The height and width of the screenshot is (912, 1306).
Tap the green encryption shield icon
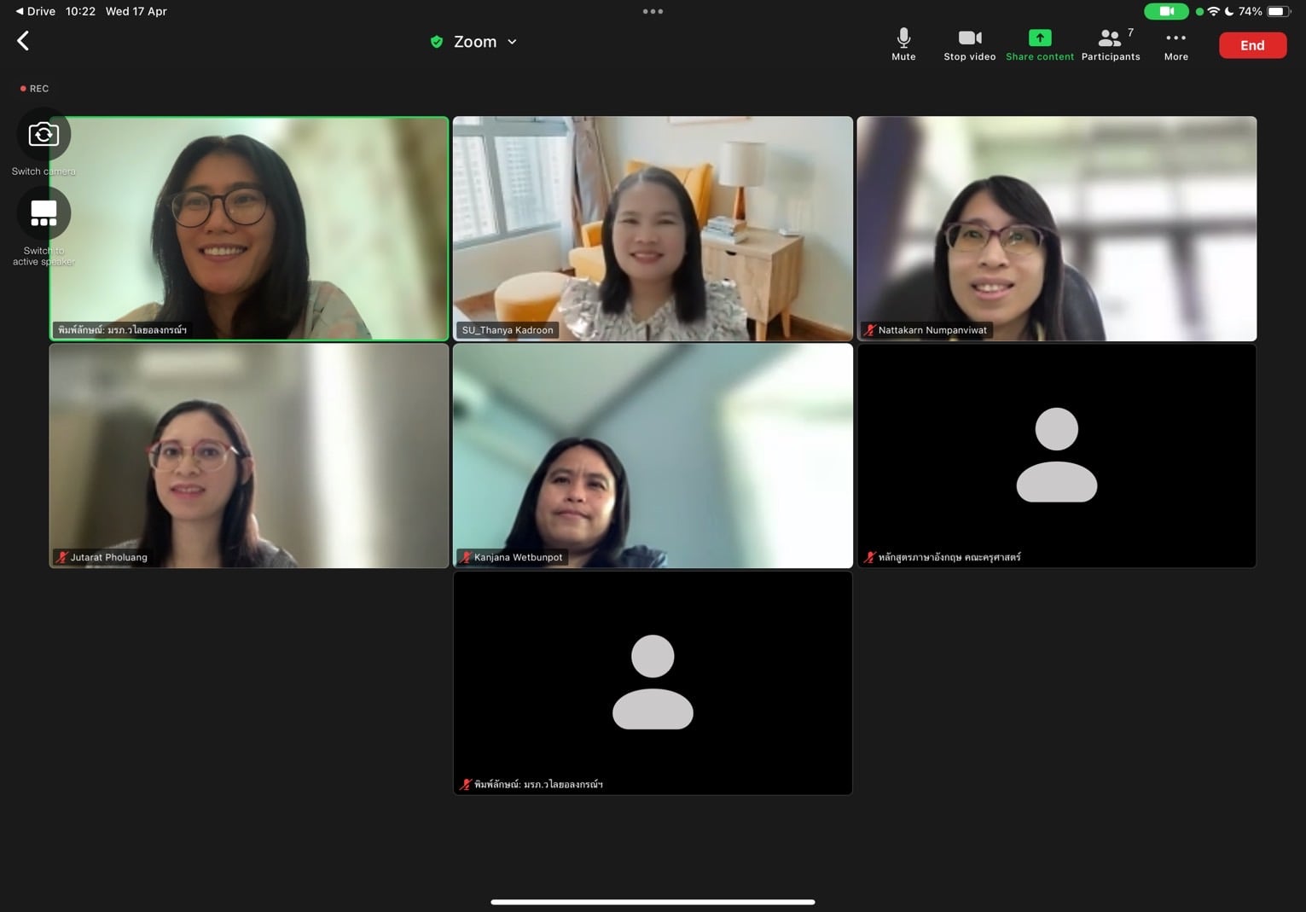pos(437,42)
